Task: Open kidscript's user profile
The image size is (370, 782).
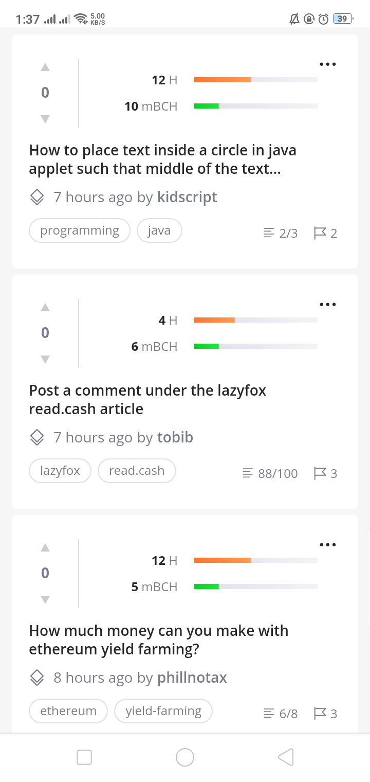Action: [187, 197]
